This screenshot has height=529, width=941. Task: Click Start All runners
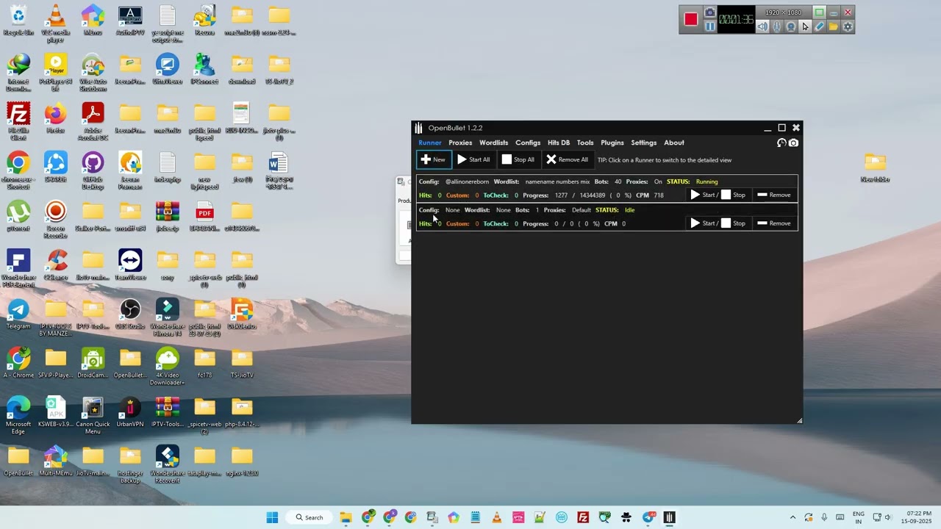473,159
